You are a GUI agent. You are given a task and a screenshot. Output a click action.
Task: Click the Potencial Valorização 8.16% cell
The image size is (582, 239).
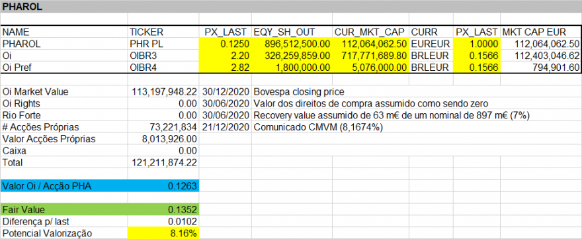pyautogui.click(x=163, y=234)
